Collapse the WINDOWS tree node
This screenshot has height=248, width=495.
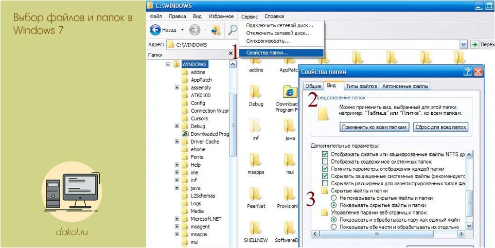click(168, 64)
